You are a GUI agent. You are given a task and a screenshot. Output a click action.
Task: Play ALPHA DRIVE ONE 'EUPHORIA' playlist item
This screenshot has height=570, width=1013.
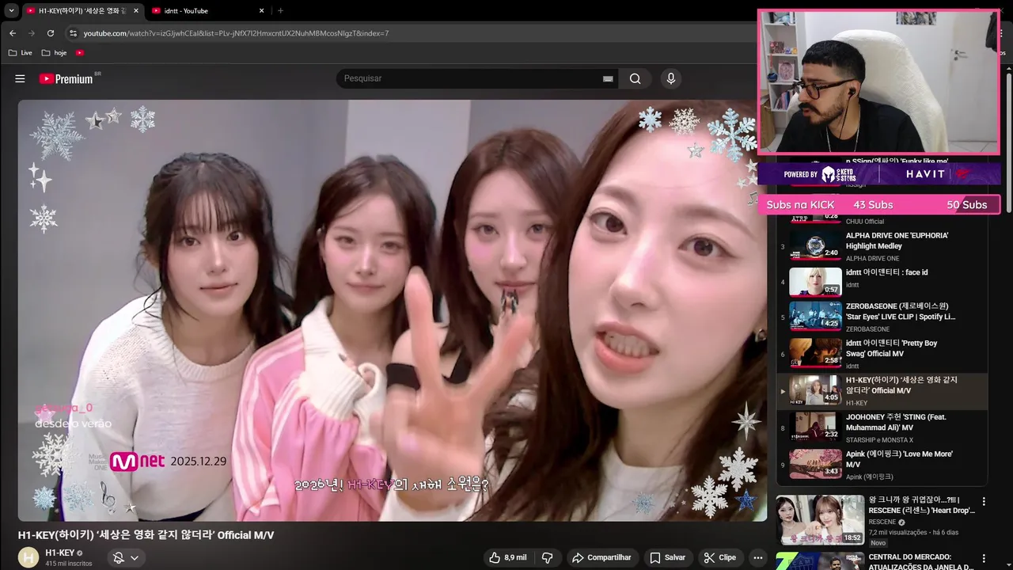click(x=882, y=246)
